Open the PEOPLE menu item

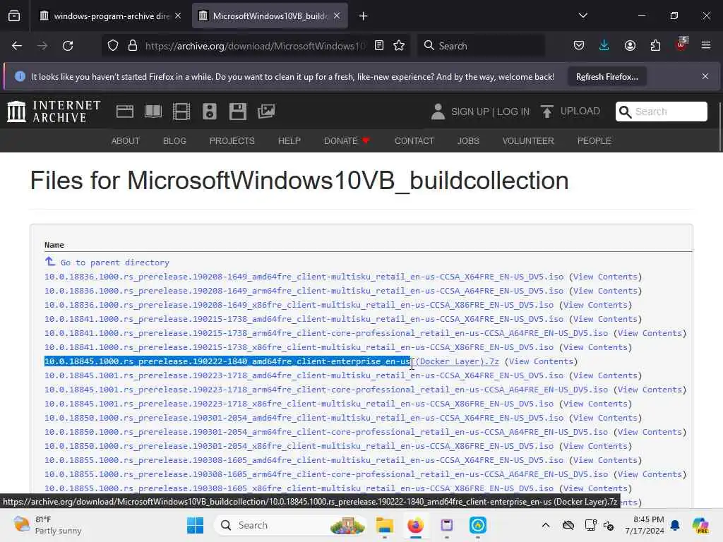click(x=594, y=141)
